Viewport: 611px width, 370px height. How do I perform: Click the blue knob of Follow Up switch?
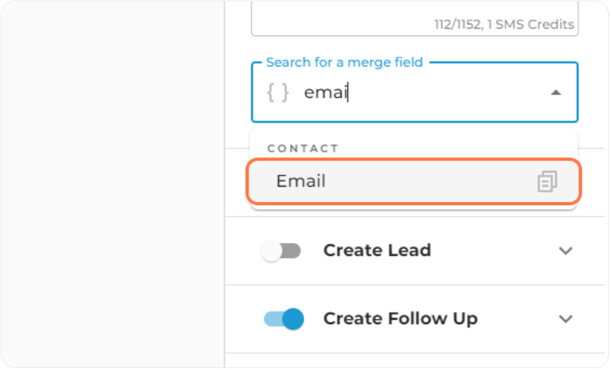coord(293,319)
